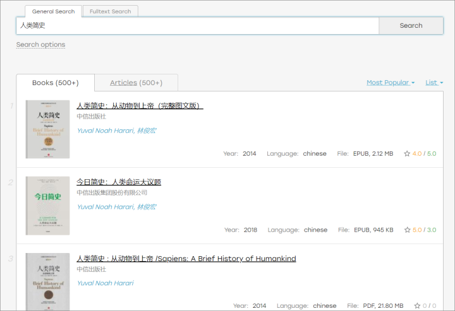Click star icon on third book result
Screen dimensions: 455x311
[x=417, y=305]
